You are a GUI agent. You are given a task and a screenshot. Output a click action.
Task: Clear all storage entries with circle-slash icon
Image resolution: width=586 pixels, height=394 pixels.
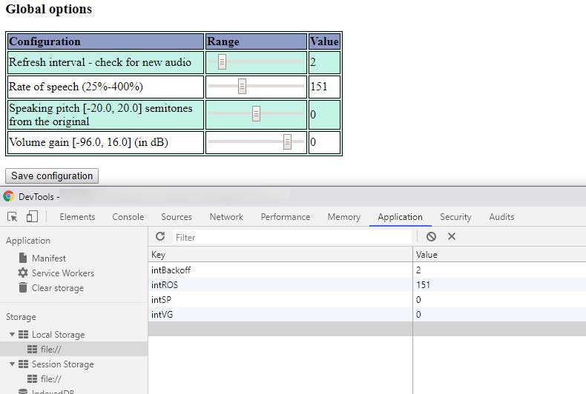coord(431,236)
